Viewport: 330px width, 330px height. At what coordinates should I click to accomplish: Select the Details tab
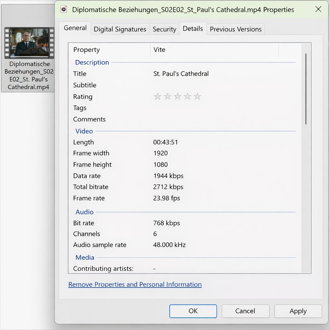193,28
